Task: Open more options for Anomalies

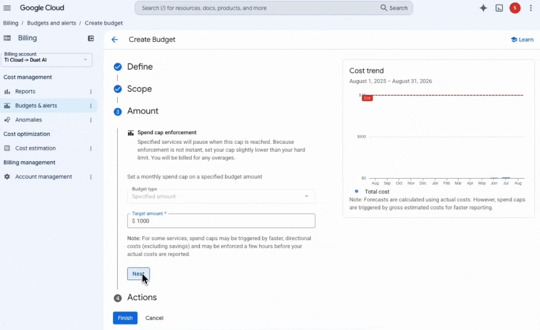Action: tap(91, 120)
